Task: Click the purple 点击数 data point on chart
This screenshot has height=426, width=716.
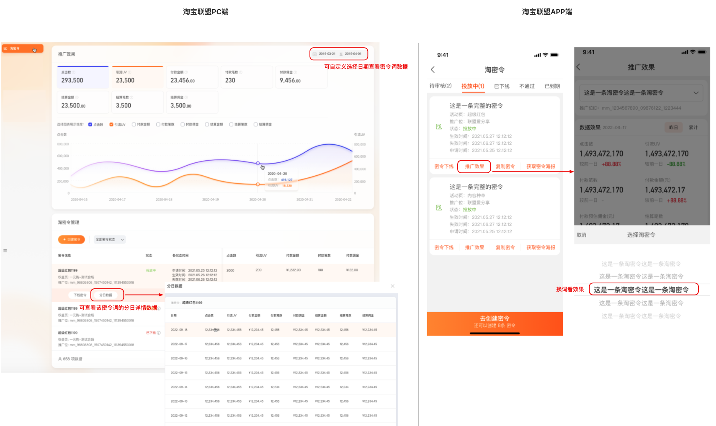Action: click(258, 163)
